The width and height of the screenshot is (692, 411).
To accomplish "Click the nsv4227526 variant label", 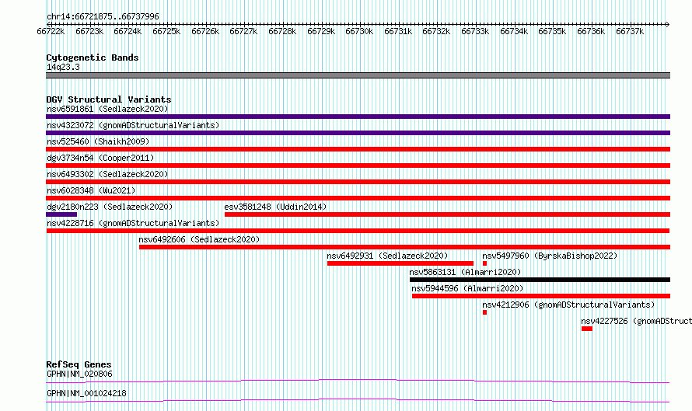I will pyautogui.click(x=636, y=321).
